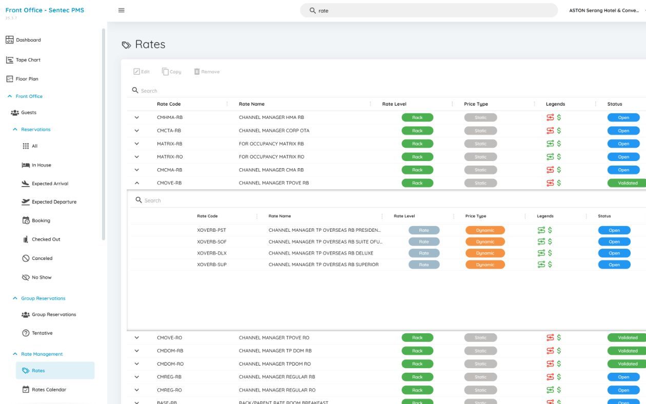Click the Tape Chart sidebar icon
Screen dimensions: 646x404
pos(9,60)
